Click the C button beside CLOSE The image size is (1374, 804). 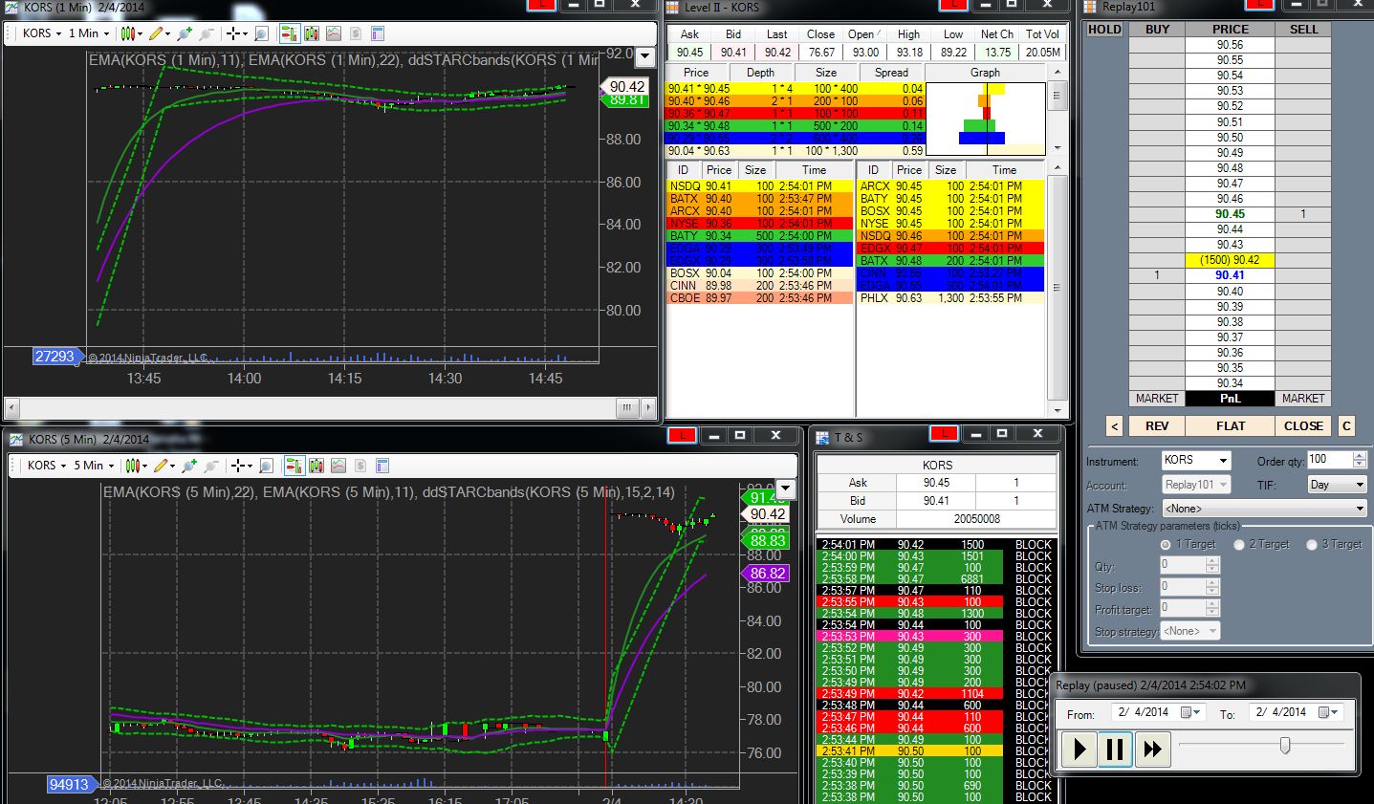tap(1346, 426)
